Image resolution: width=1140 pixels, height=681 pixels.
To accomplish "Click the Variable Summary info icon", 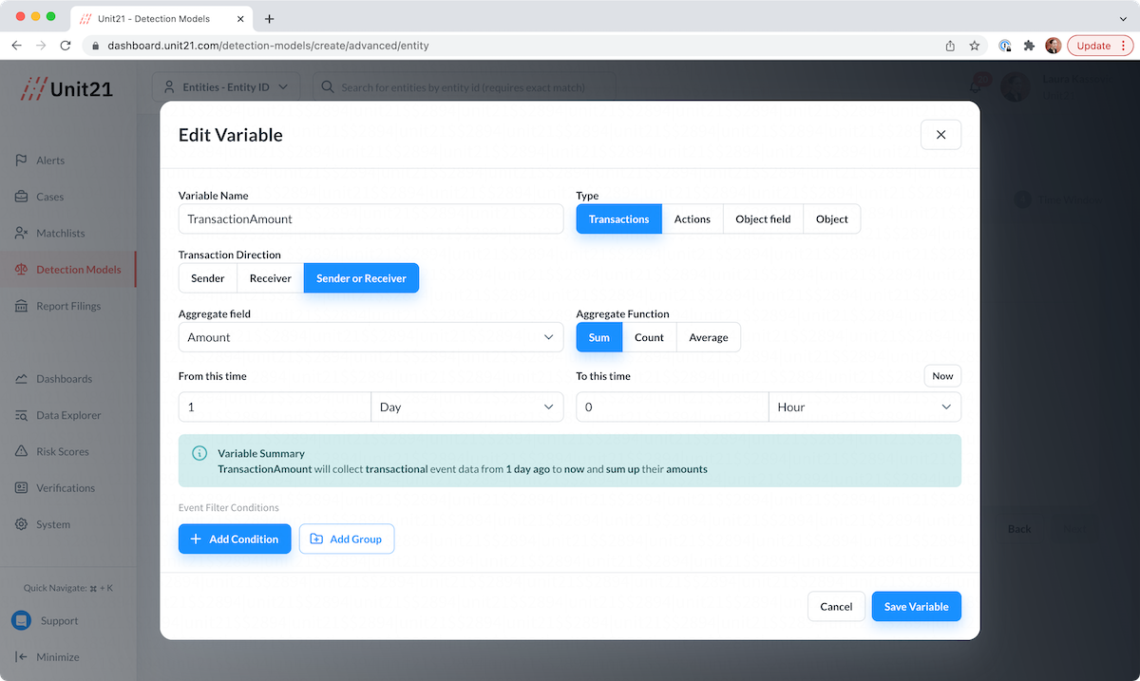I will pyautogui.click(x=199, y=453).
